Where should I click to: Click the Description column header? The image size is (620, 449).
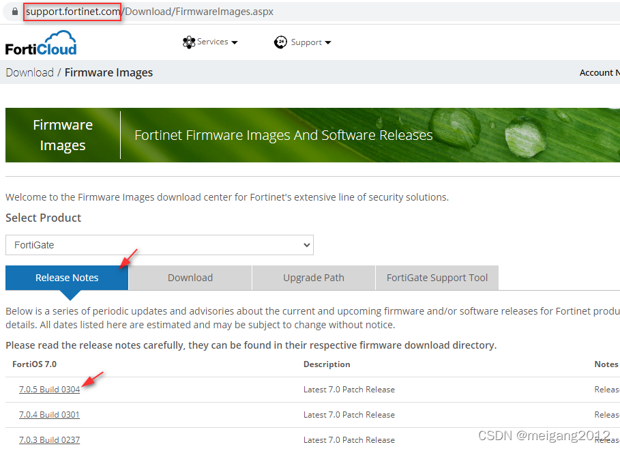coord(327,364)
